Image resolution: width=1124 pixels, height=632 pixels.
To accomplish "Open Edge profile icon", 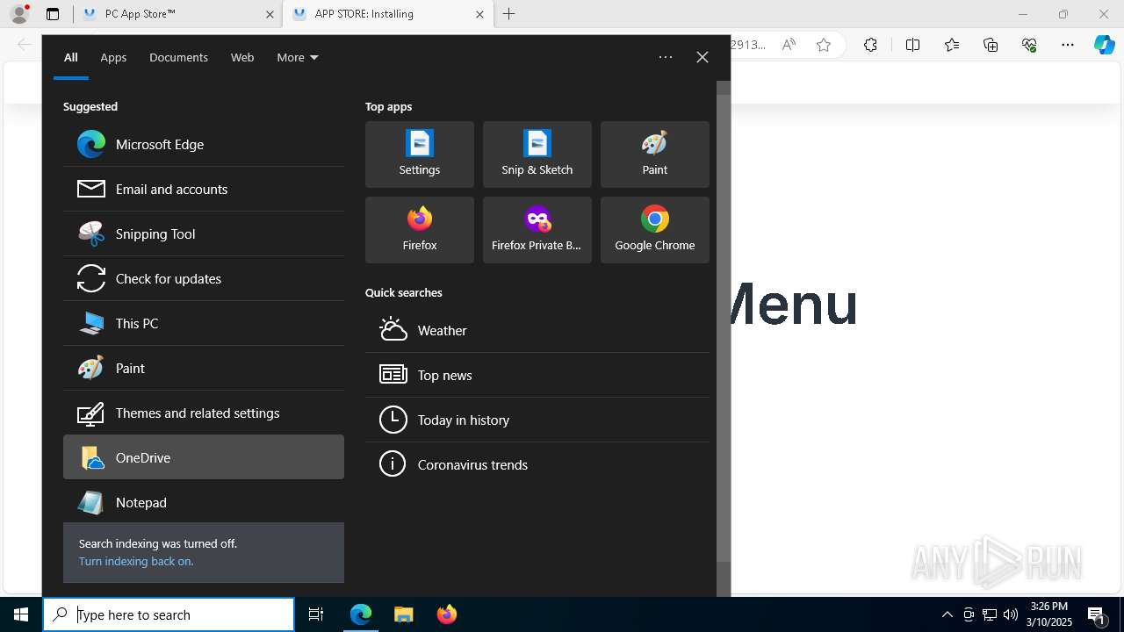I will [19, 13].
